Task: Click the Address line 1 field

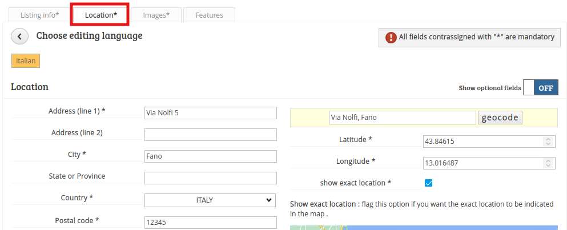Action: 211,113
